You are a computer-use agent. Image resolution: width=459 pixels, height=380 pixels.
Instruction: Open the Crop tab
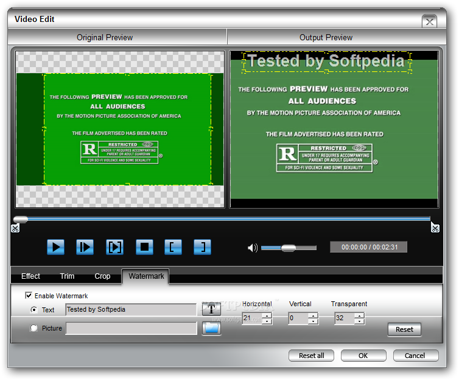(x=102, y=276)
